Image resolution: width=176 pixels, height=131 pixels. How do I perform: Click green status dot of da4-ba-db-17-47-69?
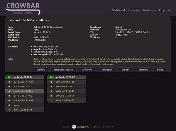pyautogui.click(x=9, y=82)
